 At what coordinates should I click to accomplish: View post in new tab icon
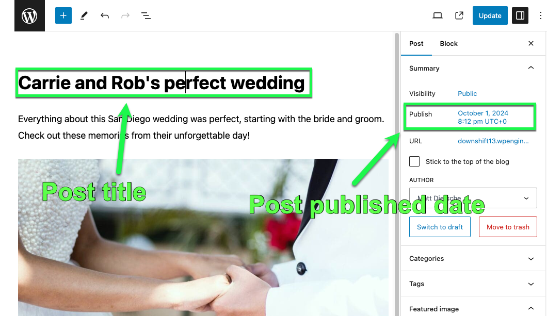[x=459, y=15]
